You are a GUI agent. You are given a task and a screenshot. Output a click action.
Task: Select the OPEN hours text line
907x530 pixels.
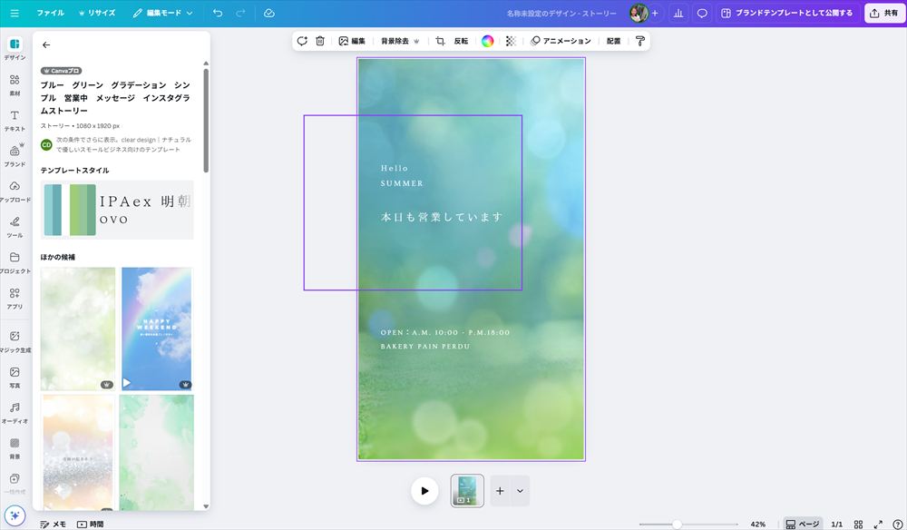(445, 332)
